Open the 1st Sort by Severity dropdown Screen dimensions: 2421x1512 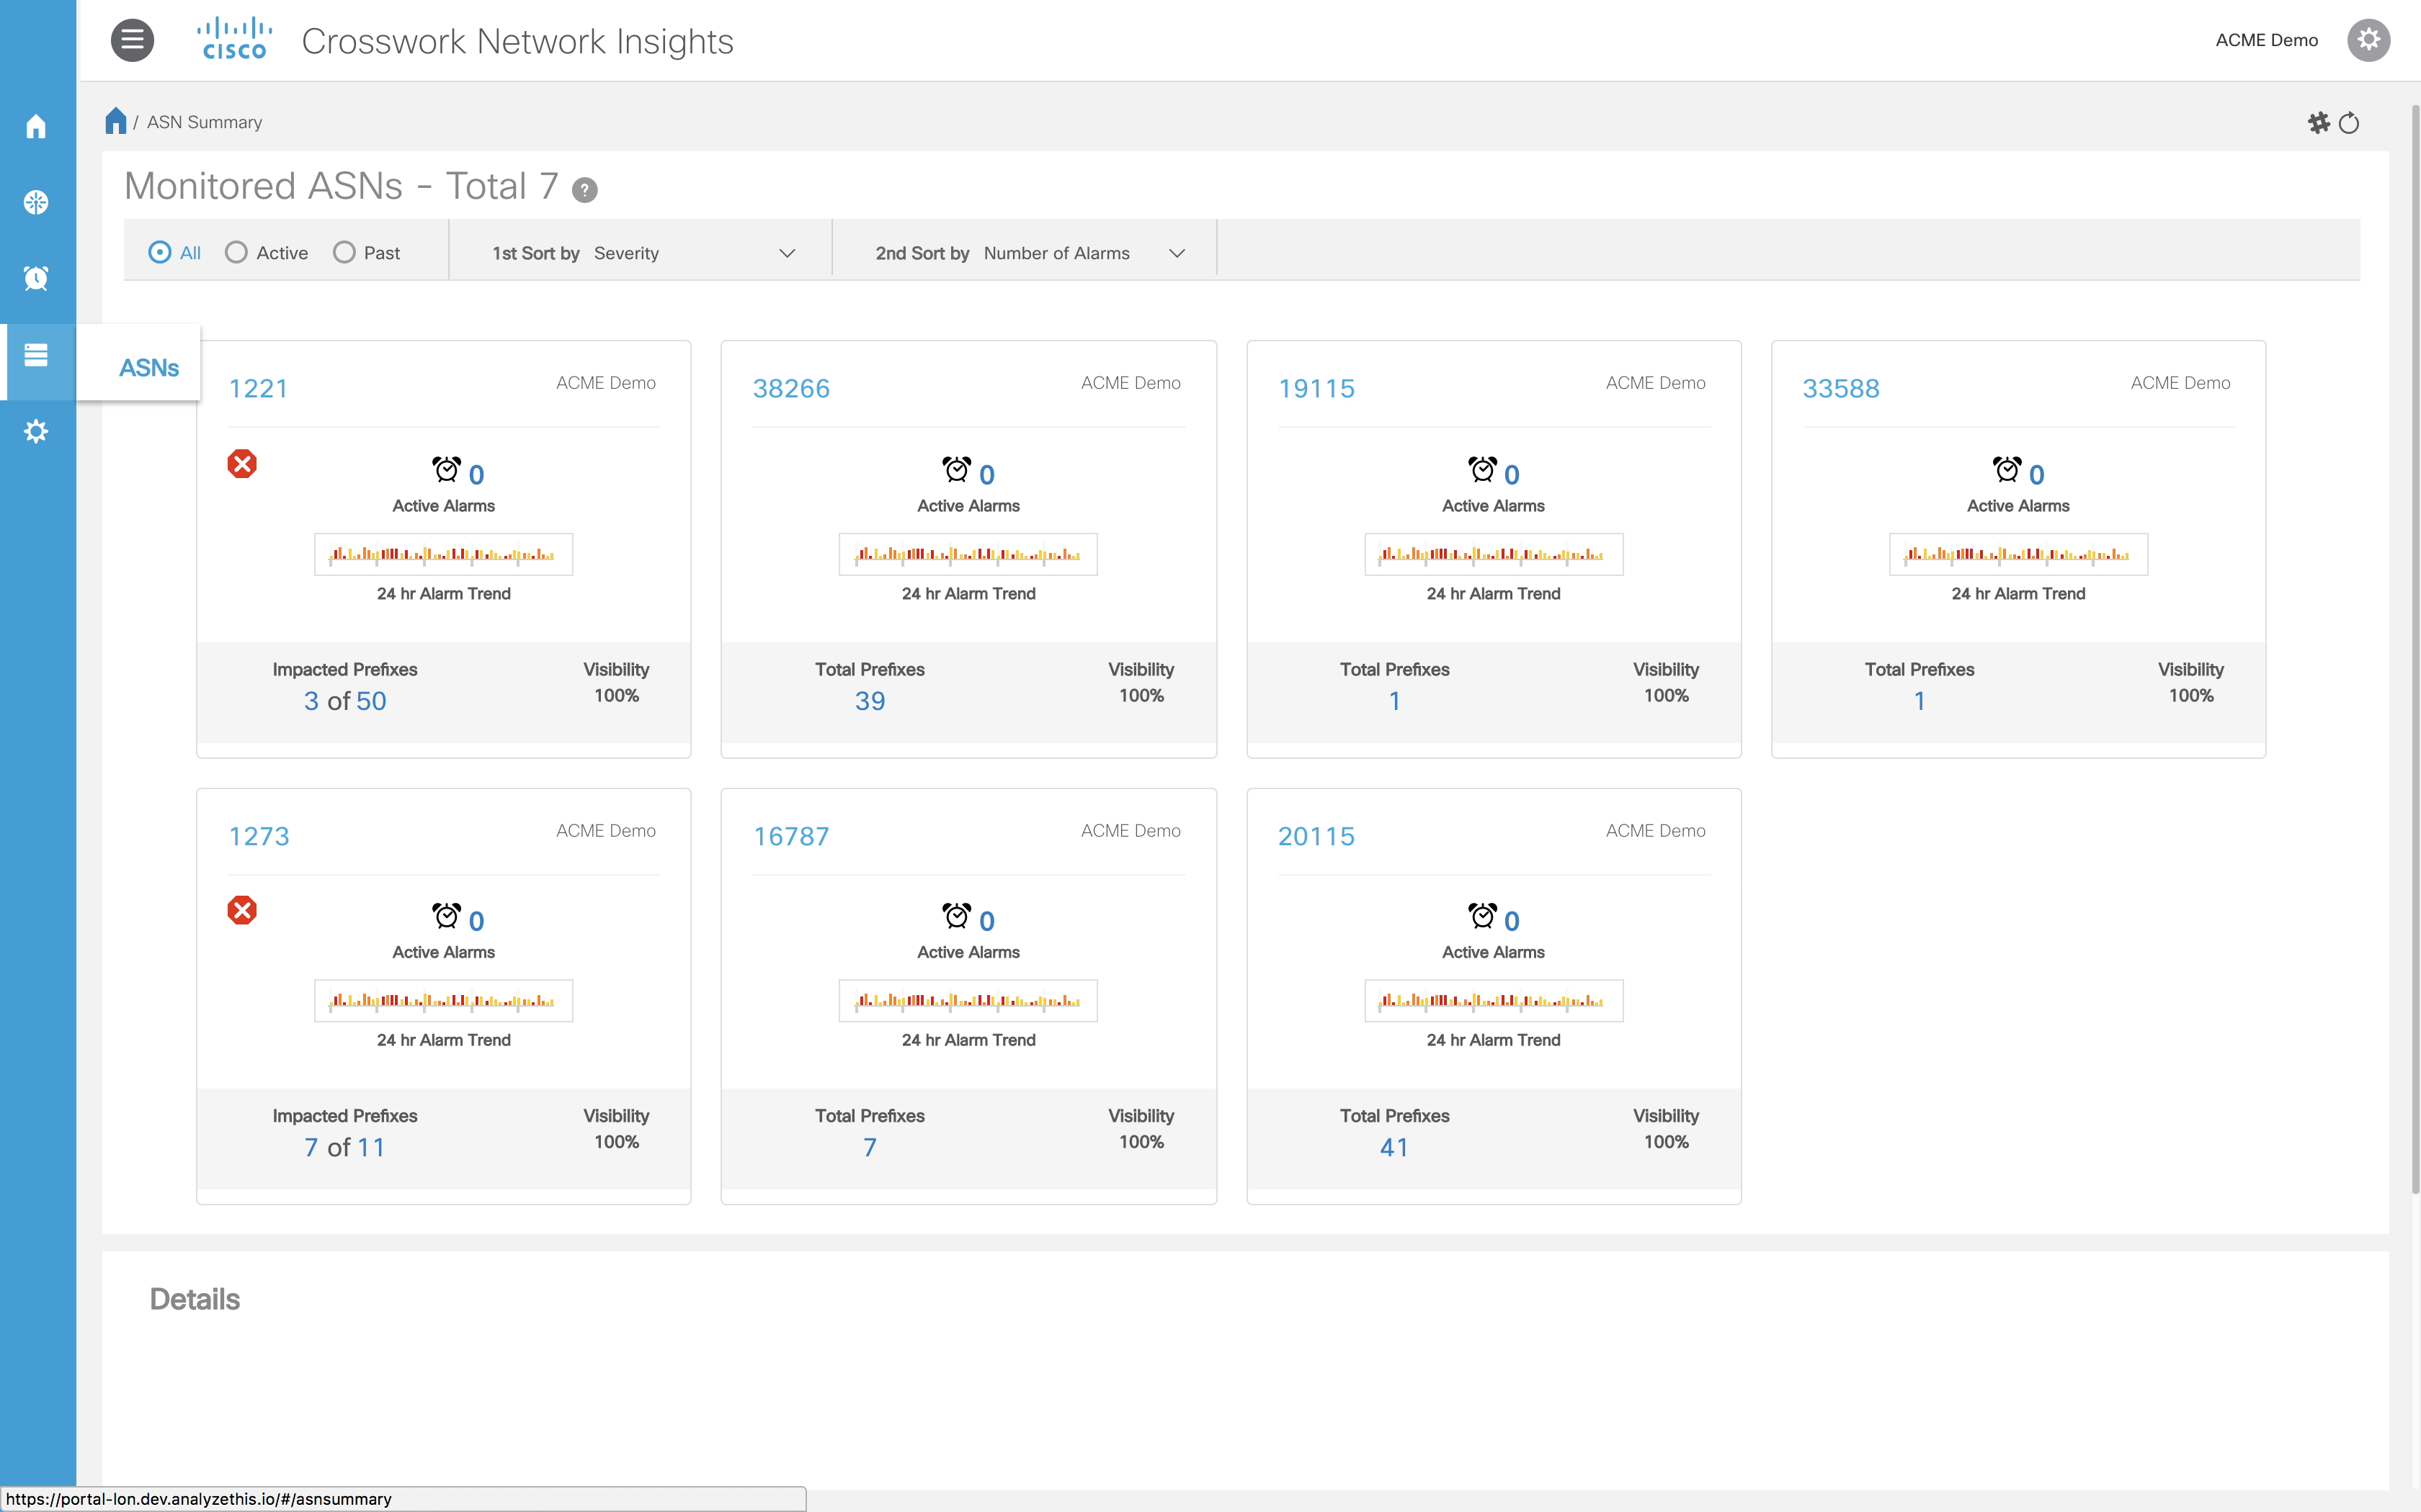[x=642, y=253]
